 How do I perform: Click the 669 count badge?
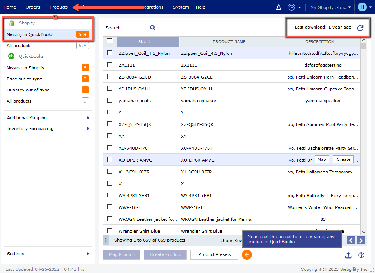click(83, 34)
